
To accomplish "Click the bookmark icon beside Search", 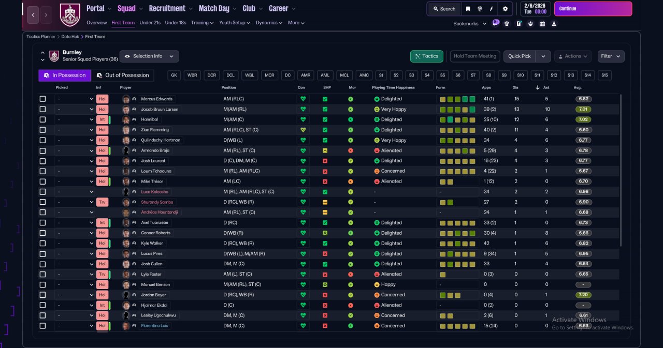I will click(468, 9).
